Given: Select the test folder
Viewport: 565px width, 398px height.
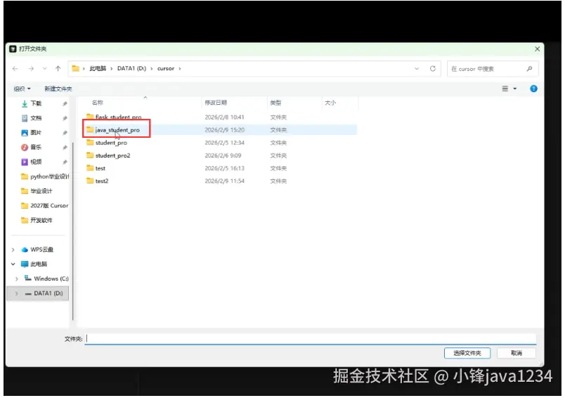Looking at the screenshot, I should (100, 168).
